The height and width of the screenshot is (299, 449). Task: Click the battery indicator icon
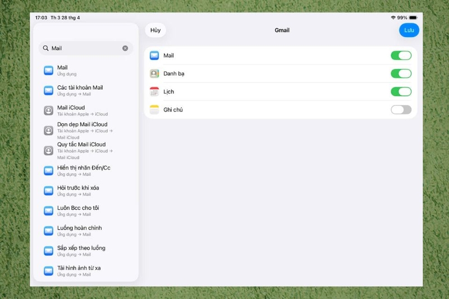pyautogui.click(x=413, y=18)
